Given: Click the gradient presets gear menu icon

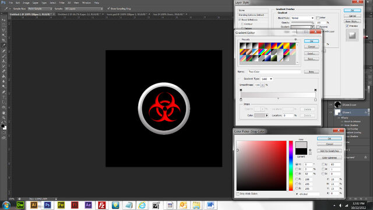Looking at the screenshot, I should (x=296, y=39).
